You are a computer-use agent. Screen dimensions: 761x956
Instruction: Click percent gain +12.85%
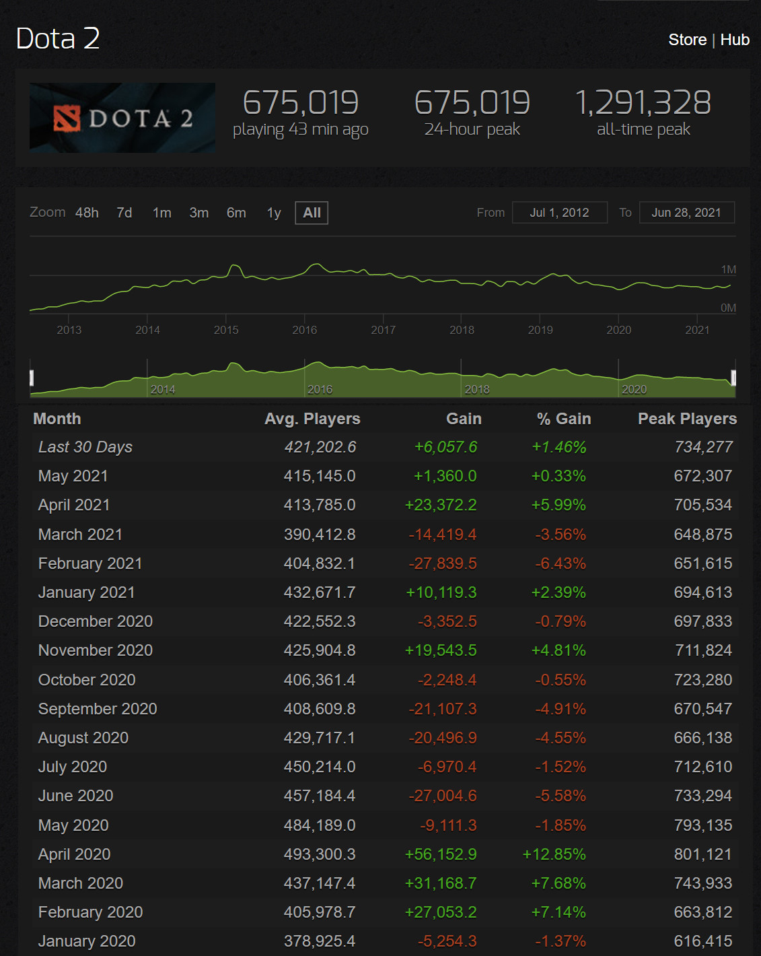pos(554,854)
